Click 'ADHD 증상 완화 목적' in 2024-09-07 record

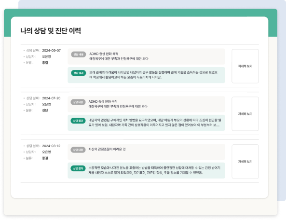coord(104,54)
